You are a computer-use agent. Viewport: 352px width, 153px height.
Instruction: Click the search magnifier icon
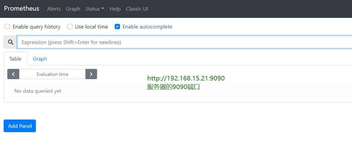point(10,42)
